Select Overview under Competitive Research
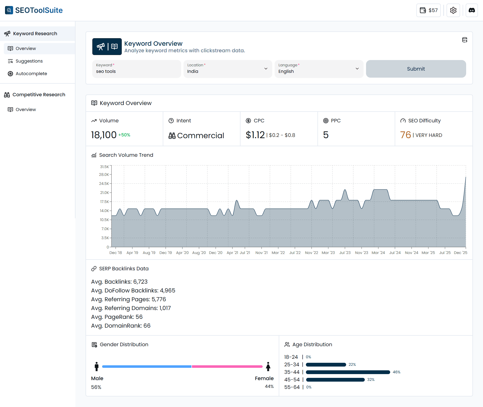The image size is (483, 407). pos(26,109)
